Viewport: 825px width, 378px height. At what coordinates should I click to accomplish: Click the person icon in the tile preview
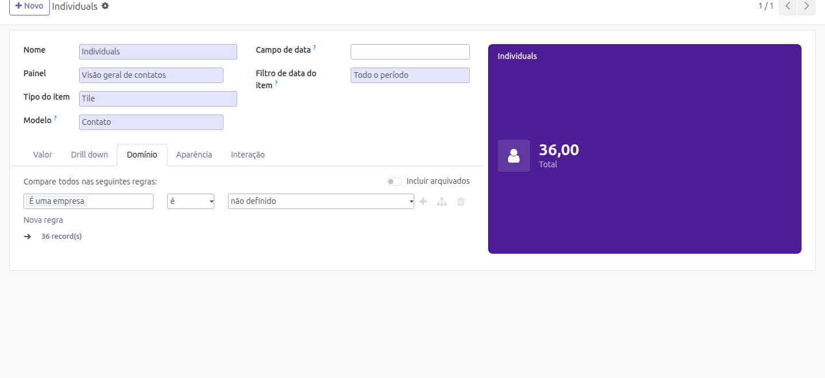[514, 156]
